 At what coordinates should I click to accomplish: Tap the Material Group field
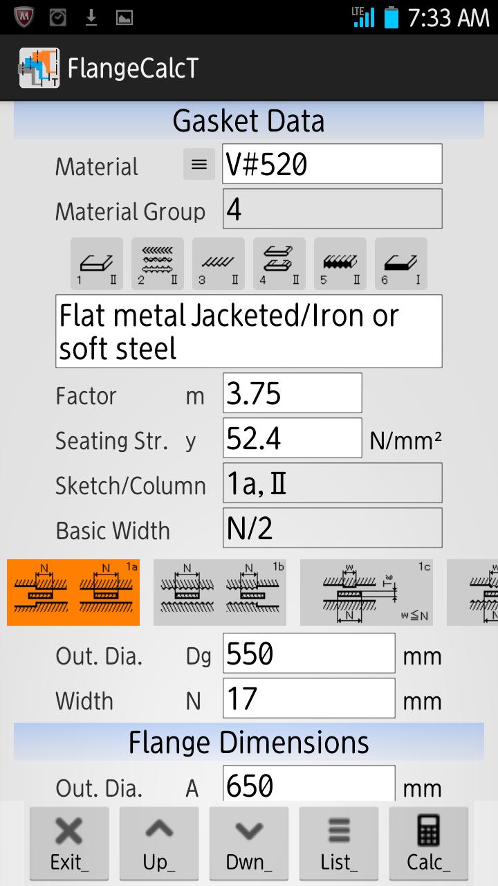tap(332, 209)
